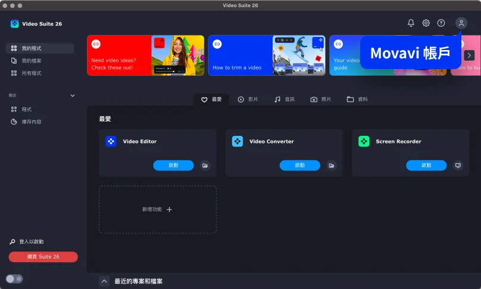Click link icon on Your video guide banner
Screen dimensions: 481x289
tap(338, 44)
